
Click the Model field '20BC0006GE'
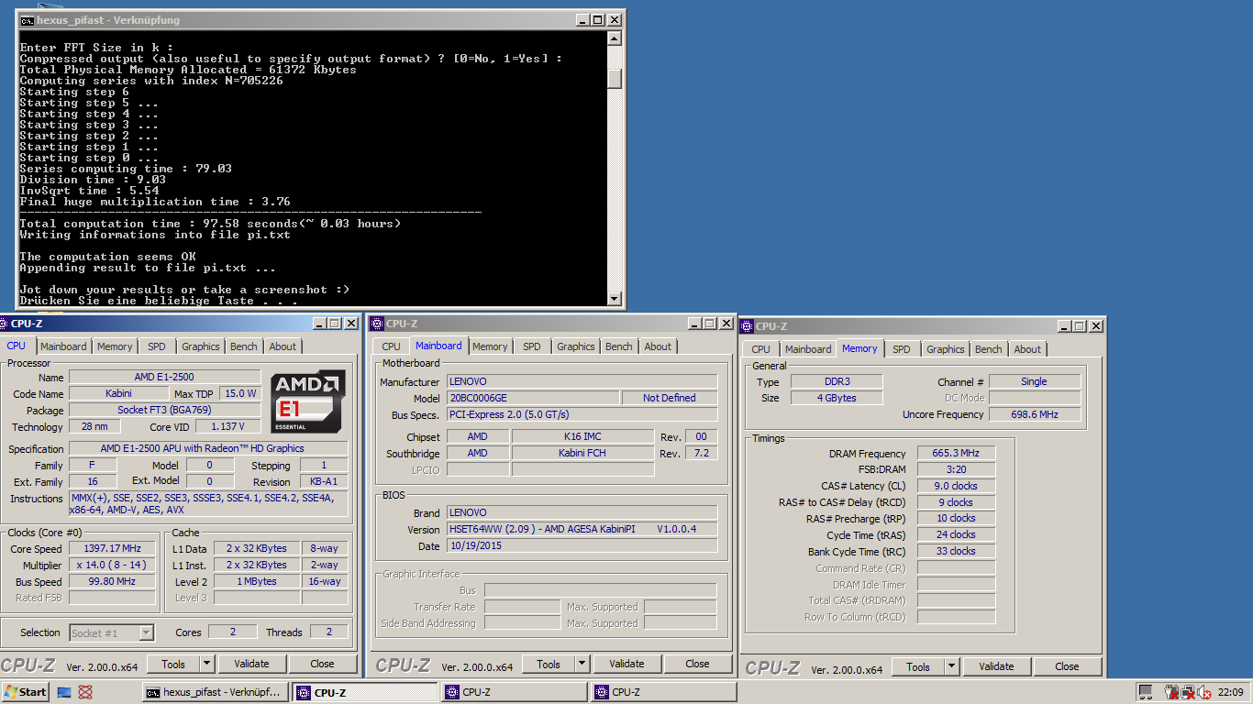(x=531, y=398)
